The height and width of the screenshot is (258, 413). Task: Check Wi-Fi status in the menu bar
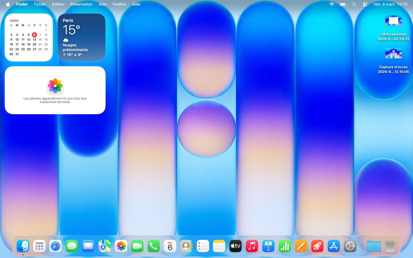(x=331, y=4)
